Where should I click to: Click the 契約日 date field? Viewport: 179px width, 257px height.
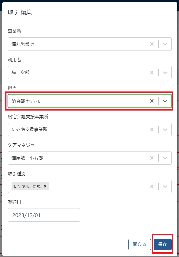(44, 215)
